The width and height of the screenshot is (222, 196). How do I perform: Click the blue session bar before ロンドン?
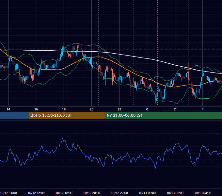14,115
